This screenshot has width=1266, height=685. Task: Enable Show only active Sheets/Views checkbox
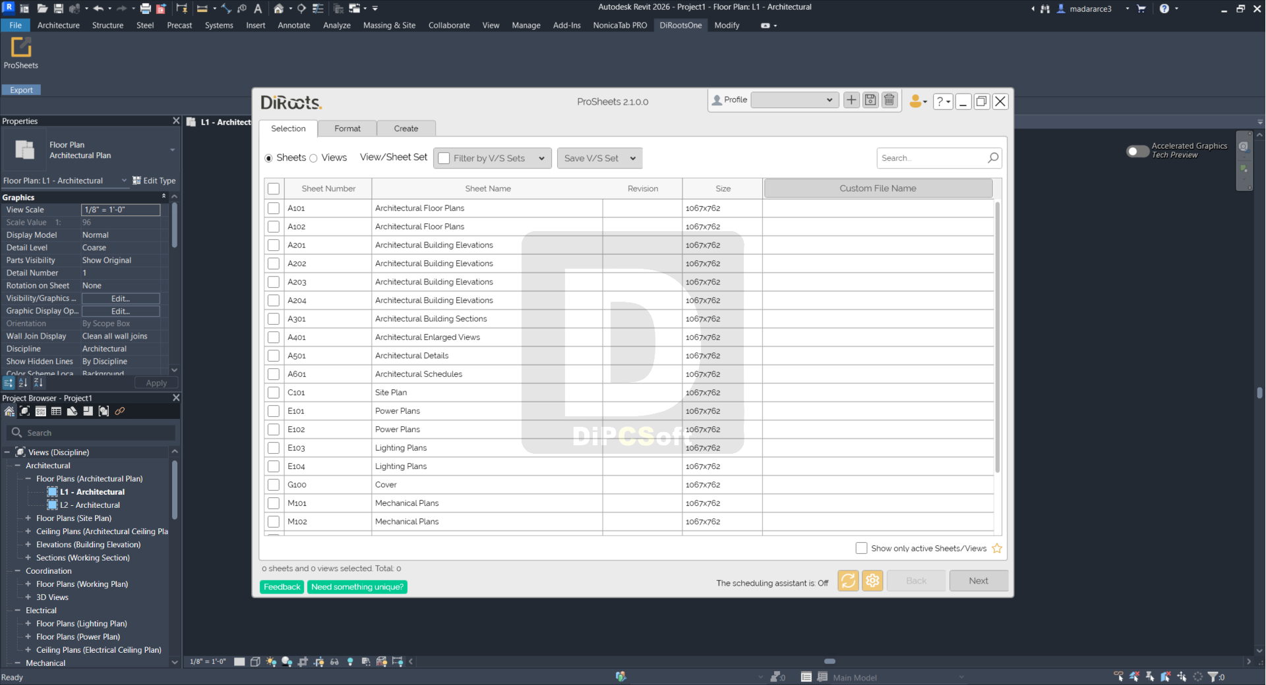click(861, 548)
